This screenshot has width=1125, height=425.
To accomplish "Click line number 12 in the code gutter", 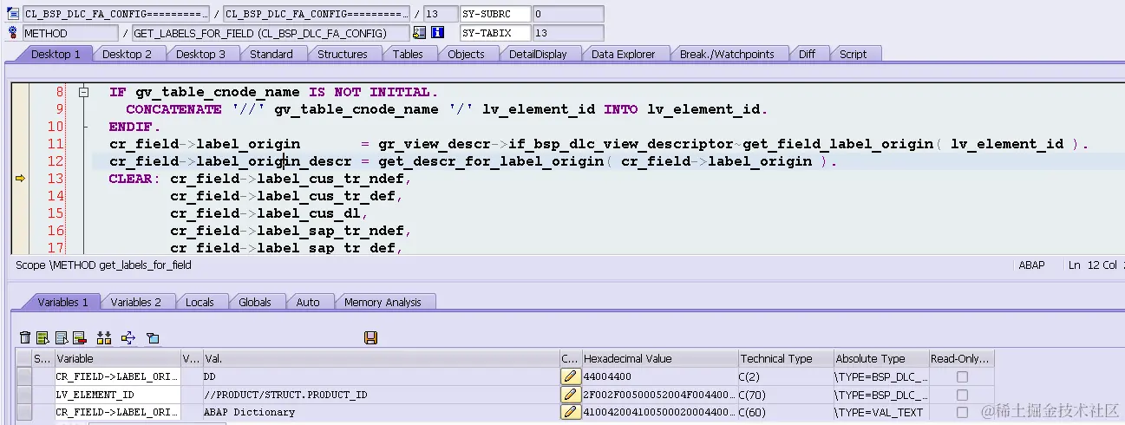I will pyautogui.click(x=56, y=161).
